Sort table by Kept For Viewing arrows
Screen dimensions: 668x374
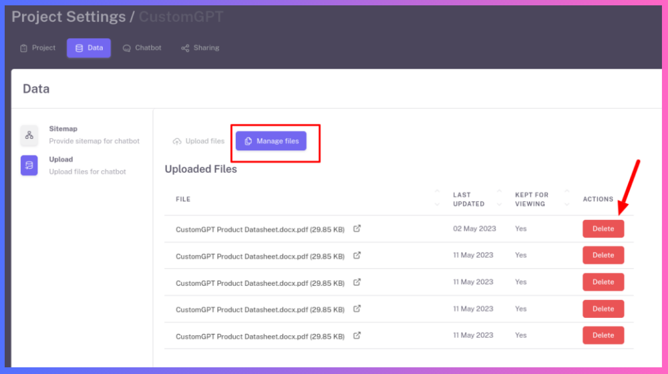(566, 199)
